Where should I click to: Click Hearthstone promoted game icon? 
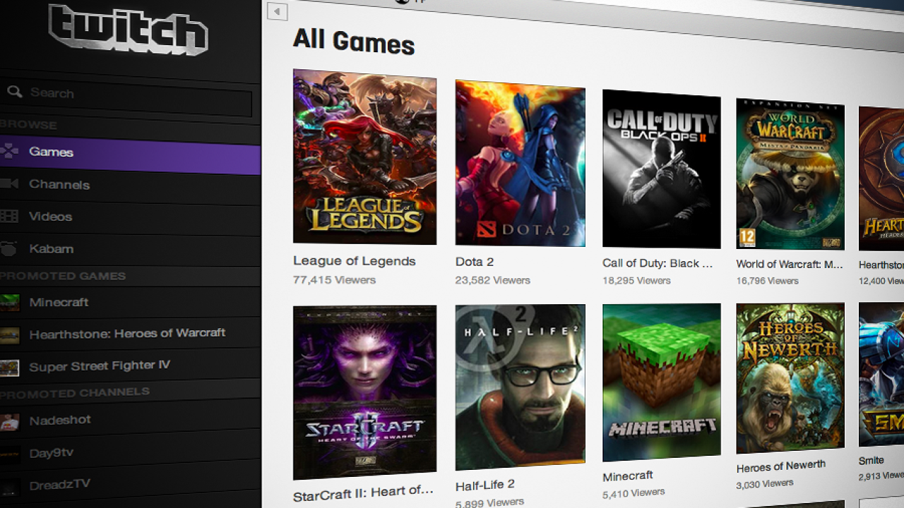pos(9,335)
